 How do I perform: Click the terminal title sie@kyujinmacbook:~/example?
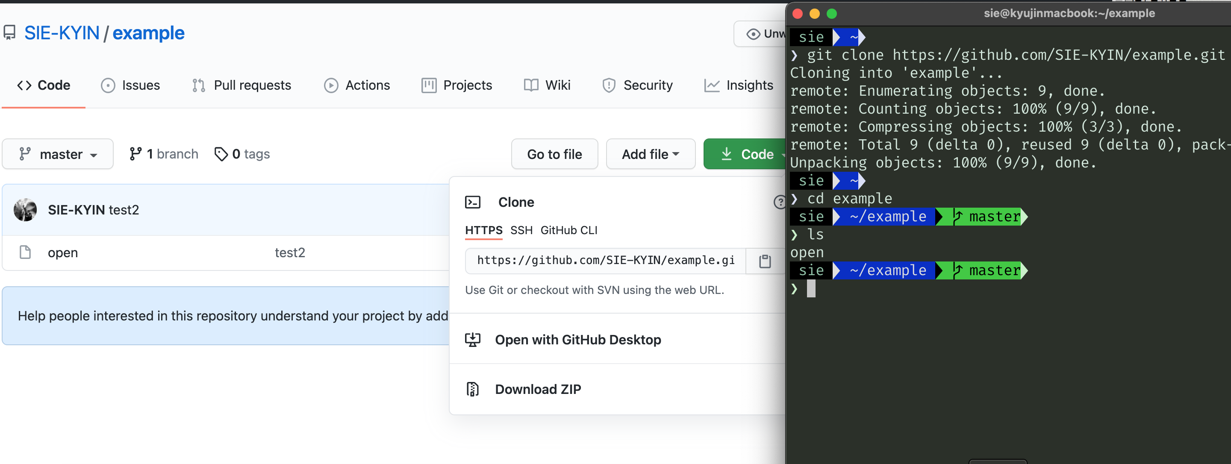[x=1069, y=13]
